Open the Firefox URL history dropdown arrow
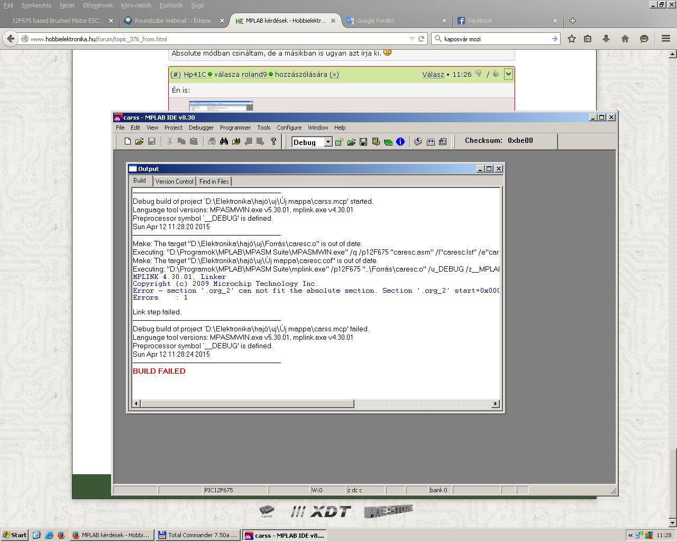 click(412, 39)
